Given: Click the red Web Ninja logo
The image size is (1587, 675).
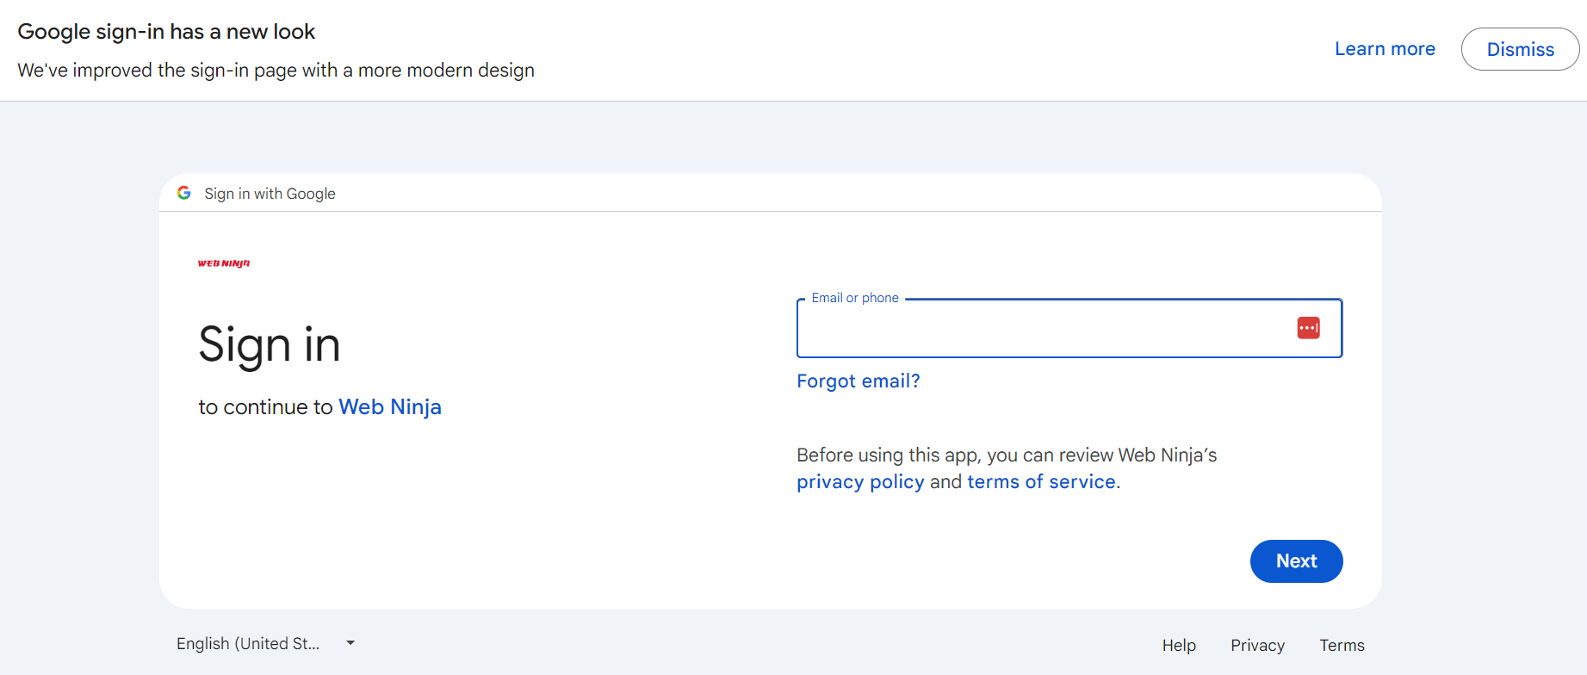Looking at the screenshot, I should click(x=224, y=263).
